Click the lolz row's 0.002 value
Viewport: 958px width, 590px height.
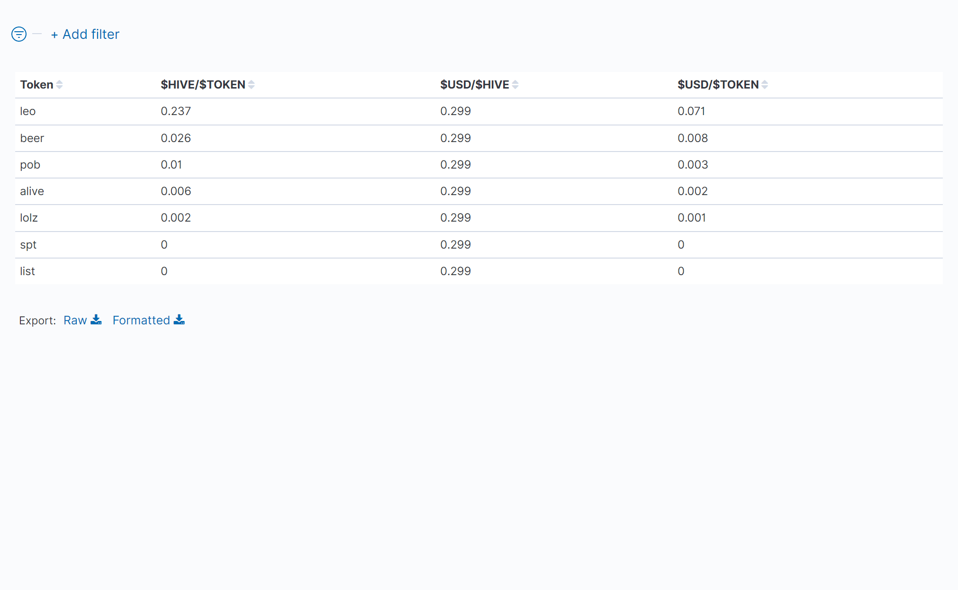pos(176,218)
